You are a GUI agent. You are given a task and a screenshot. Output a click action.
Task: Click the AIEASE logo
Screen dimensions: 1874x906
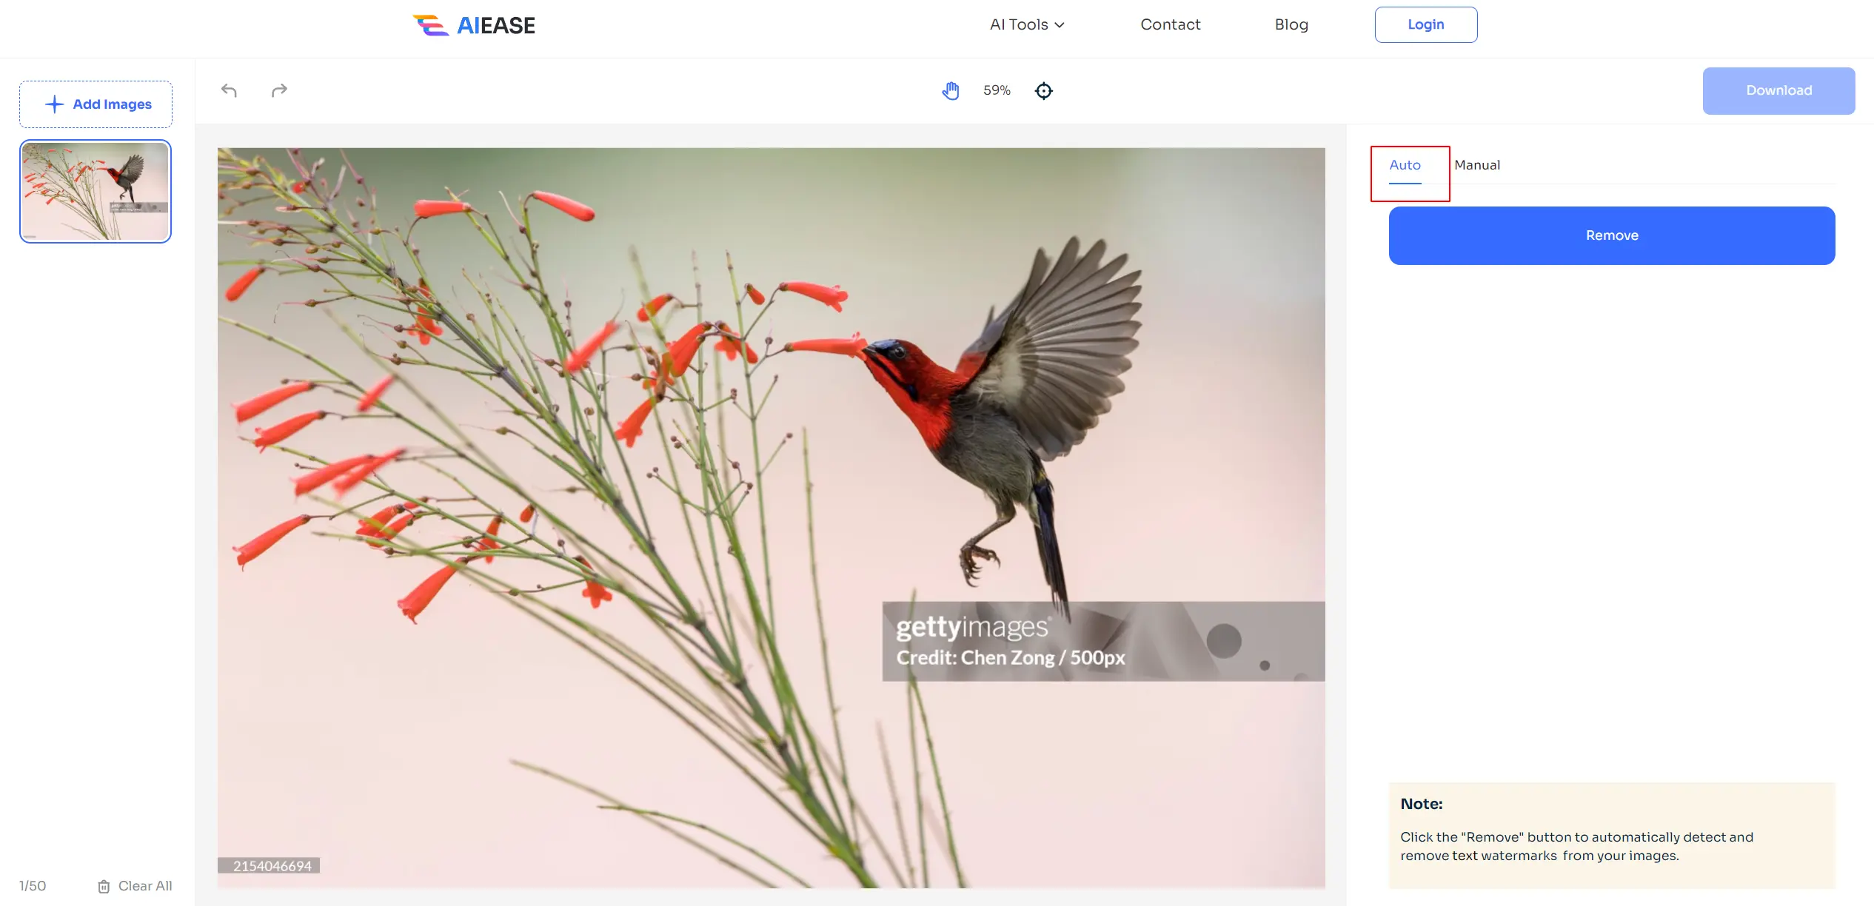[474, 25]
